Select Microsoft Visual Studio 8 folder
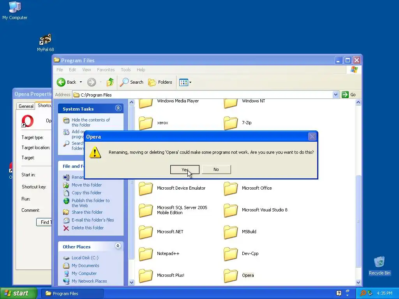Viewport: 399px width, 299px height. coord(231,210)
